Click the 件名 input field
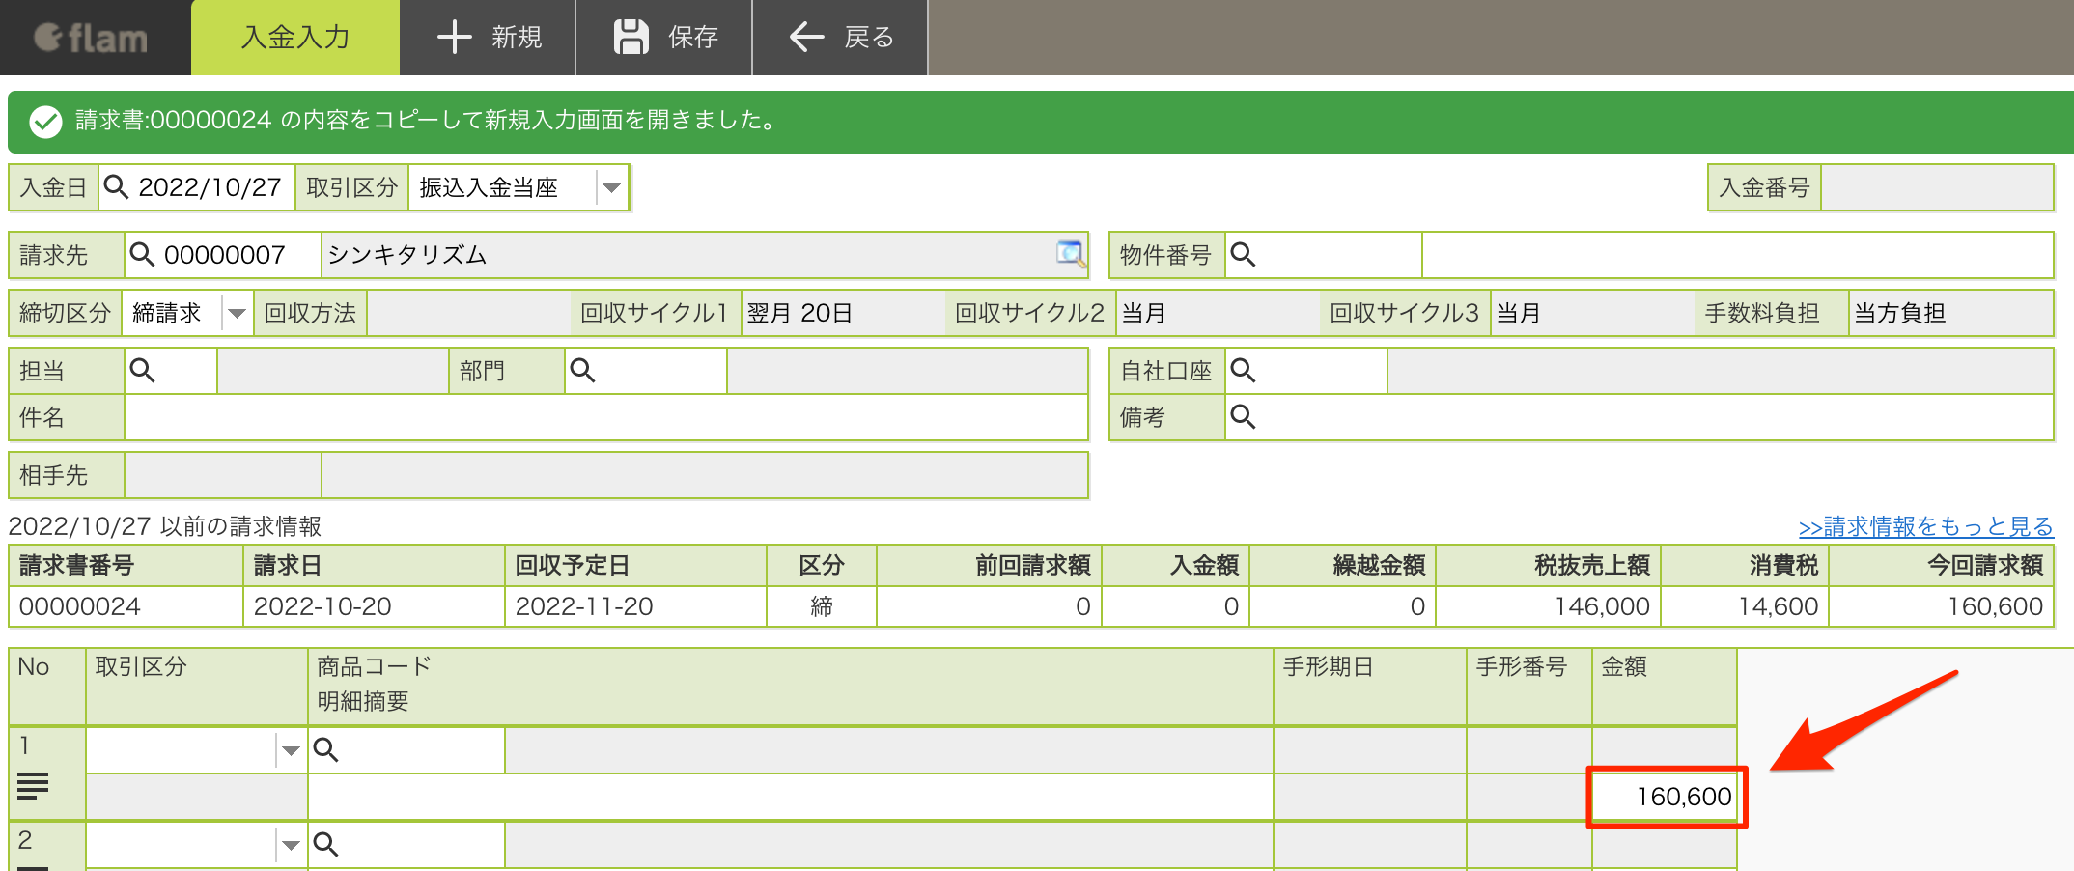The image size is (2074, 871). (606, 417)
